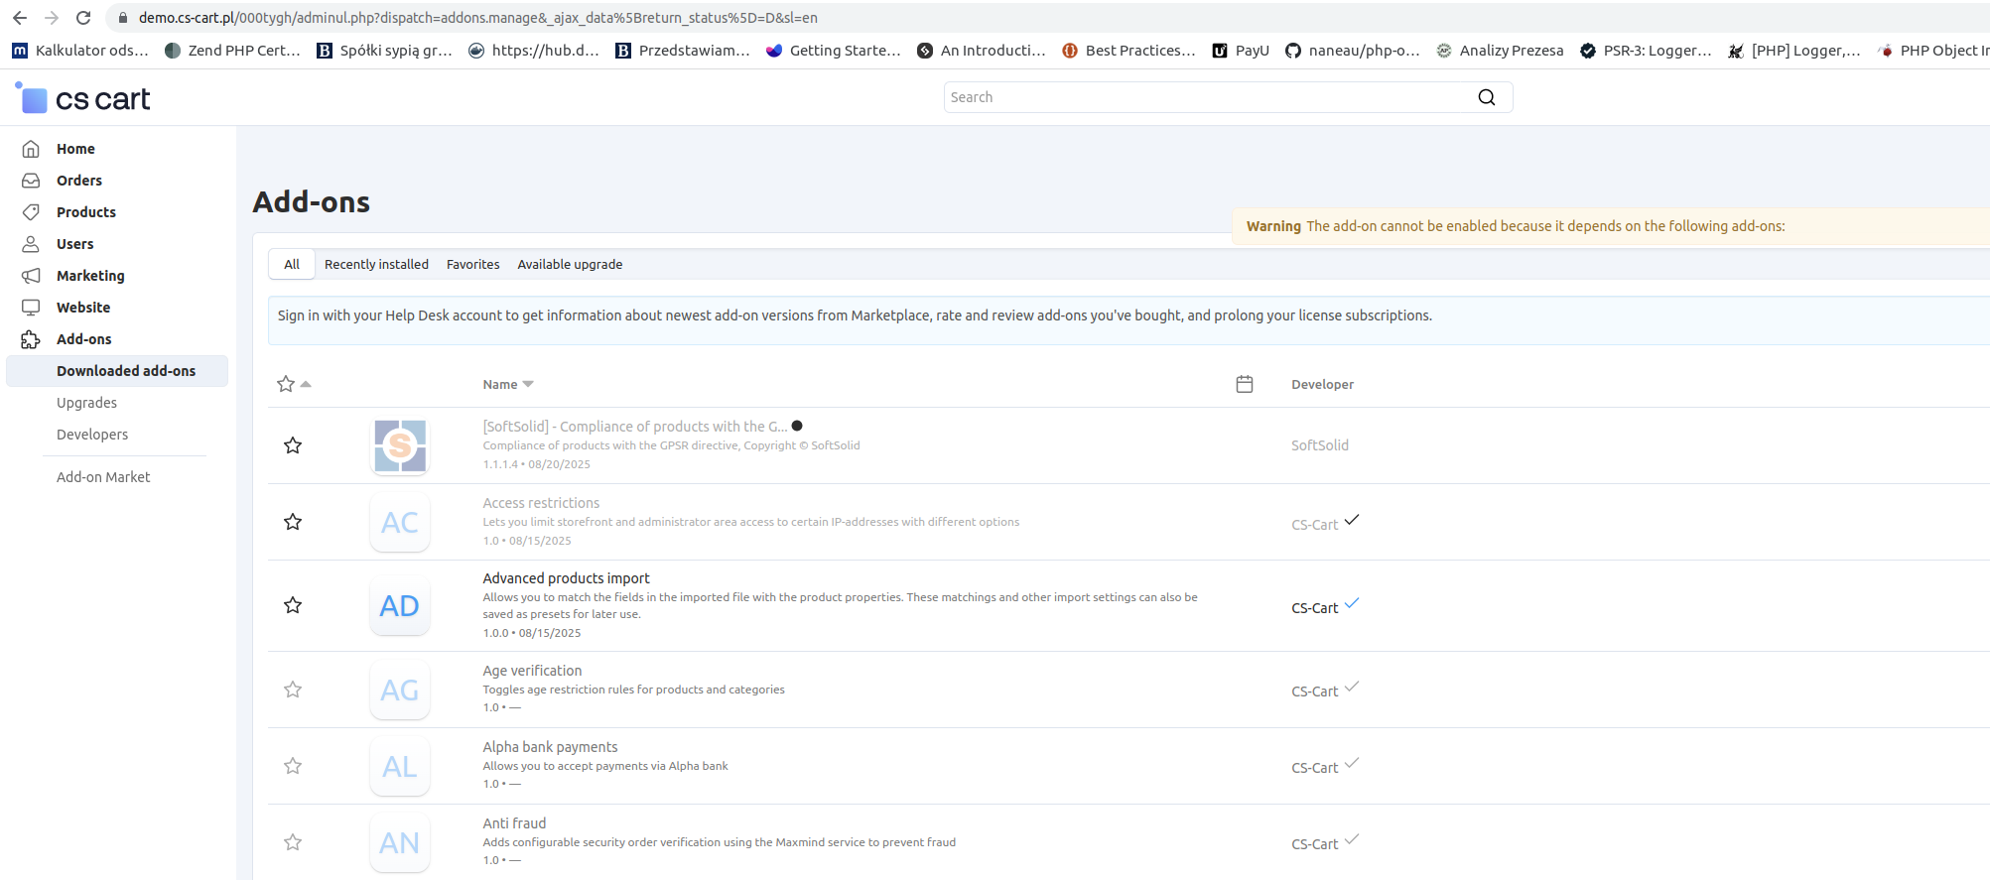Click the Orders inbox icon
Image resolution: width=1990 pixels, height=880 pixels.
click(x=31, y=181)
